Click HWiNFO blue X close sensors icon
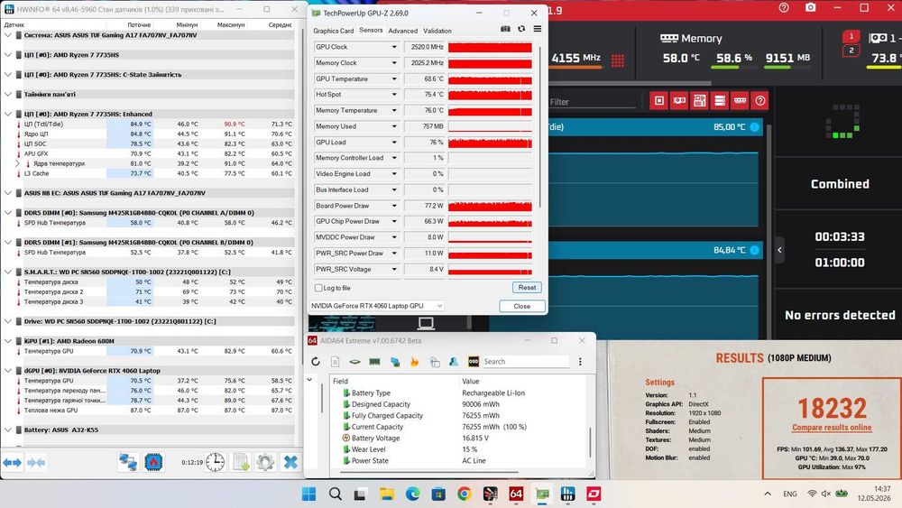This screenshot has width=902, height=508. [x=290, y=462]
